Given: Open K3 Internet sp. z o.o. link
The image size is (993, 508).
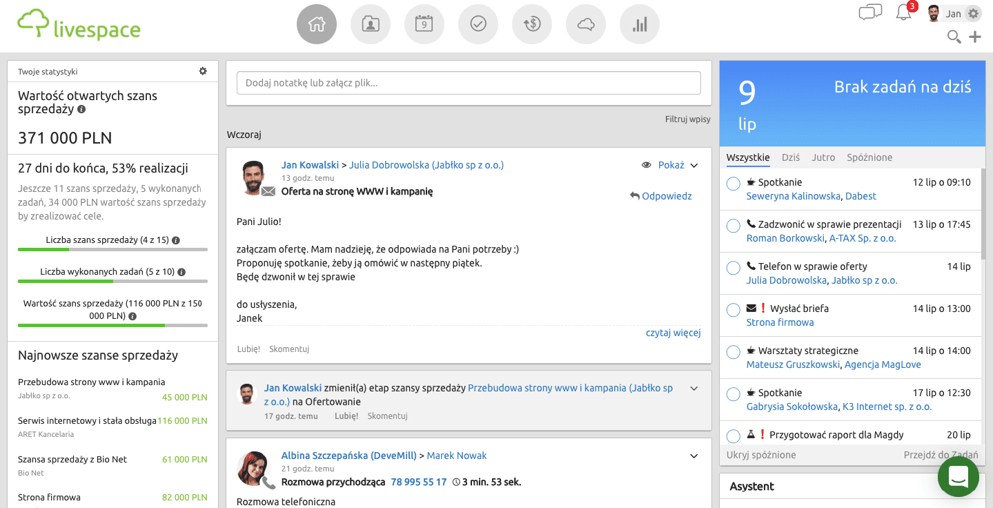Looking at the screenshot, I should coord(887,407).
